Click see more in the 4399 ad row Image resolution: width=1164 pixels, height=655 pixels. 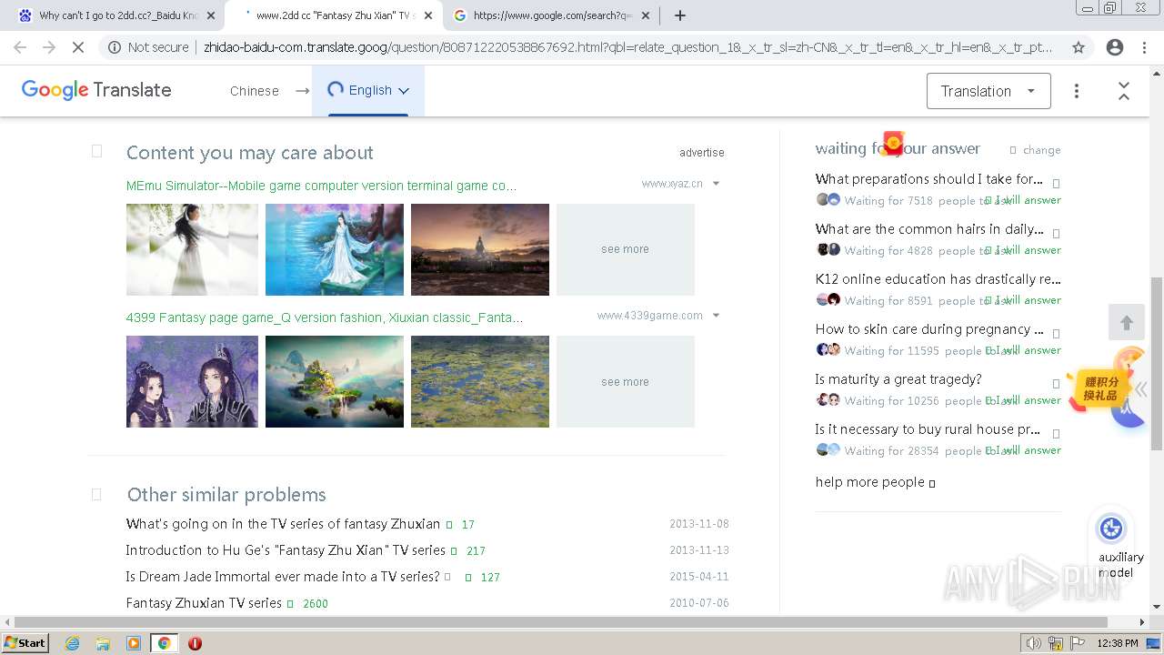(626, 382)
